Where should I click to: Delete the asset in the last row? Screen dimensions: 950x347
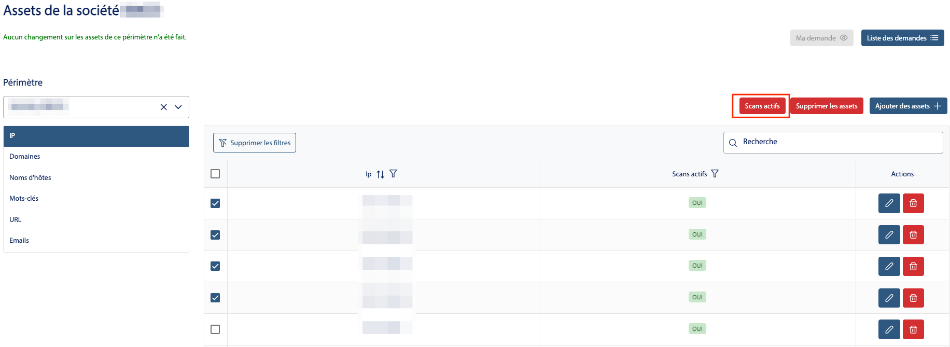pyautogui.click(x=913, y=329)
